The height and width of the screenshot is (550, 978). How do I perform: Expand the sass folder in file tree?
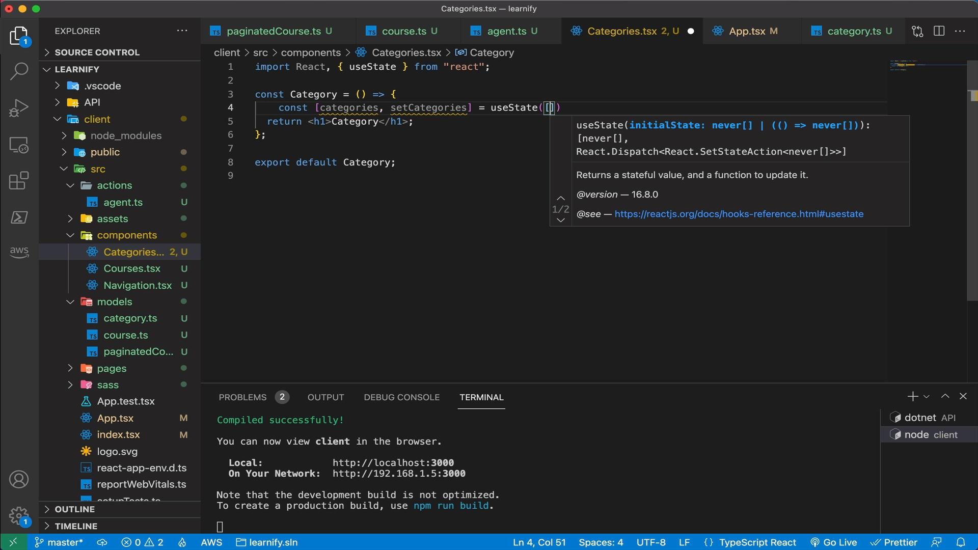click(70, 385)
